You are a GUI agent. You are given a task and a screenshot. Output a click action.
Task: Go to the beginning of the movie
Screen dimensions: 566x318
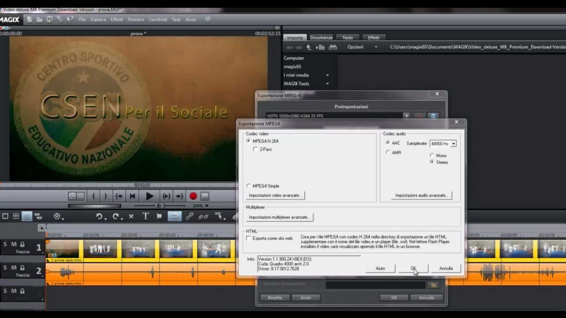132,196
